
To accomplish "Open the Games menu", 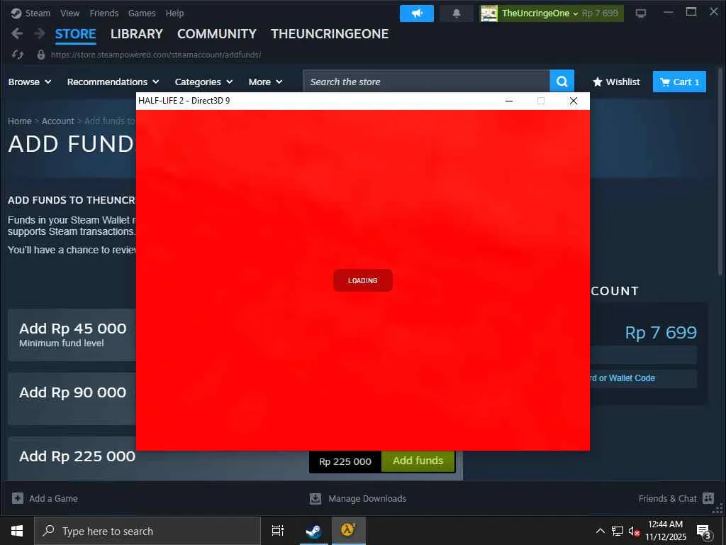I will [142, 13].
